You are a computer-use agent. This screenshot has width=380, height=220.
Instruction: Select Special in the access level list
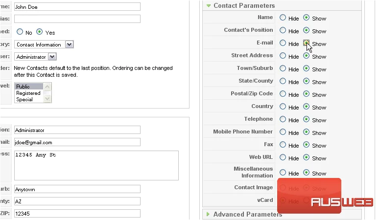(x=24, y=99)
